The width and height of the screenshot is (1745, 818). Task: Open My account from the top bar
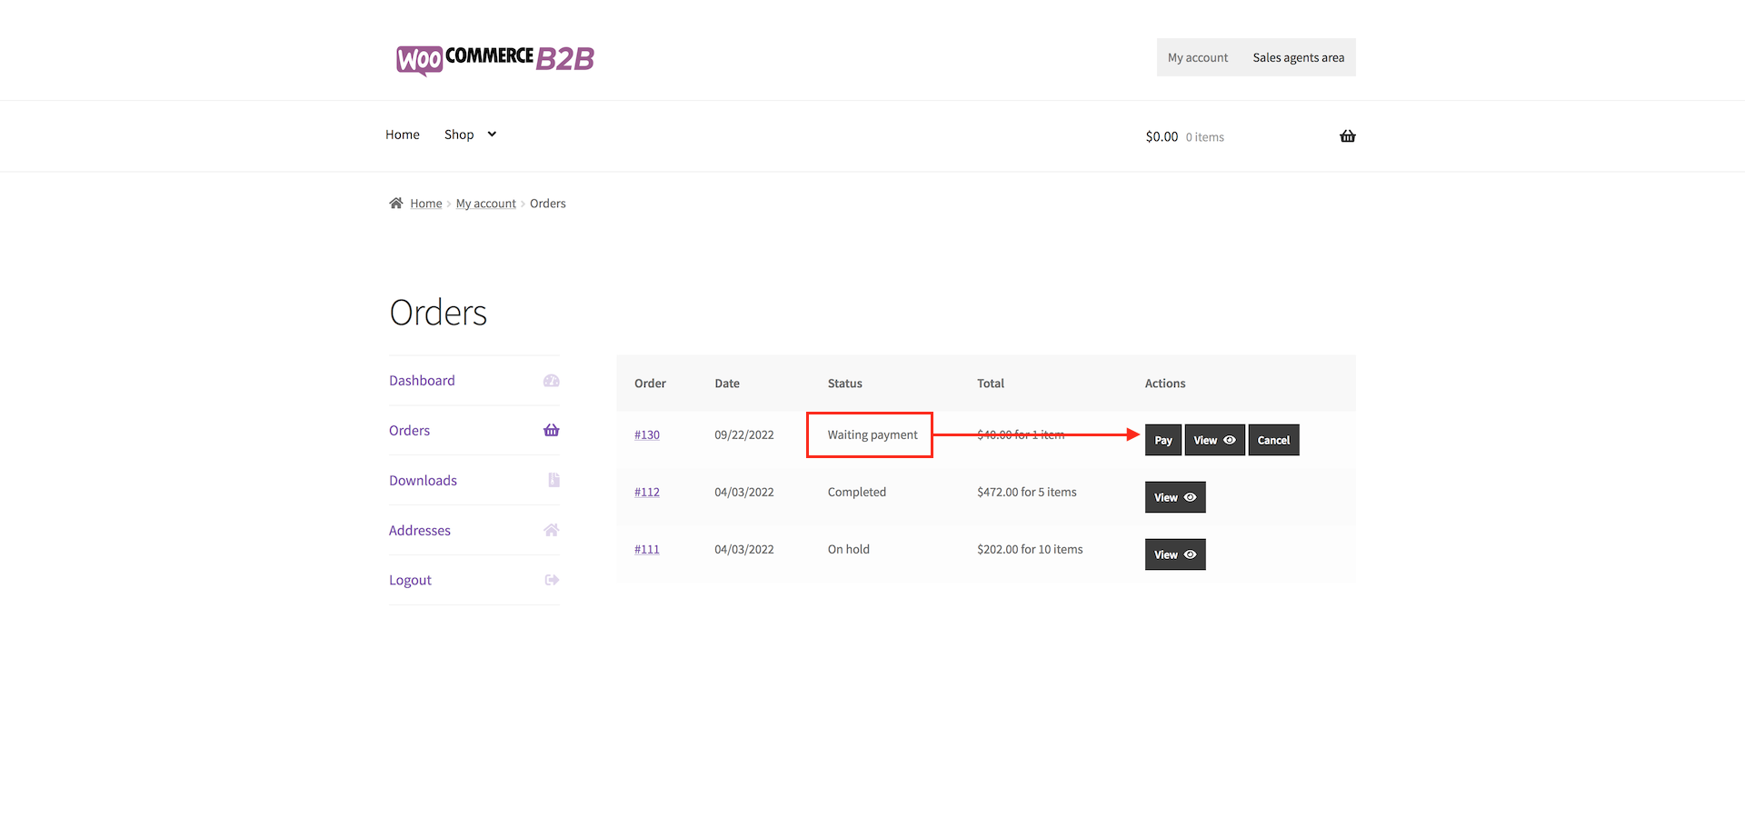[1197, 56]
